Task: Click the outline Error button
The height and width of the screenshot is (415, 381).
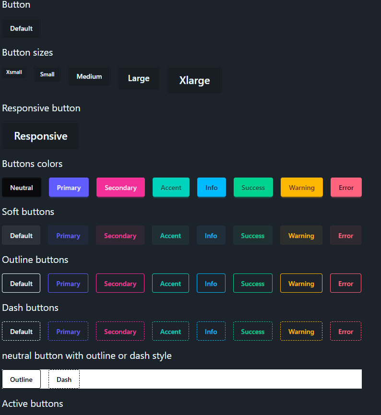Action: click(x=346, y=283)
